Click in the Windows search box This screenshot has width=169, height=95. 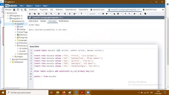click(27, 93)
